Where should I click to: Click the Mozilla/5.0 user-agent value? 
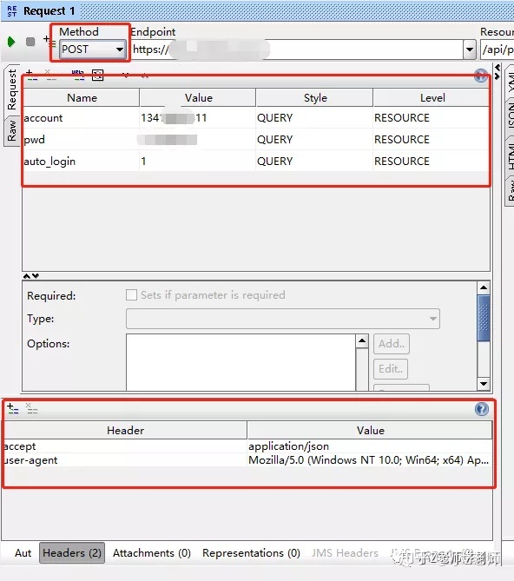(x=368, y=460)
